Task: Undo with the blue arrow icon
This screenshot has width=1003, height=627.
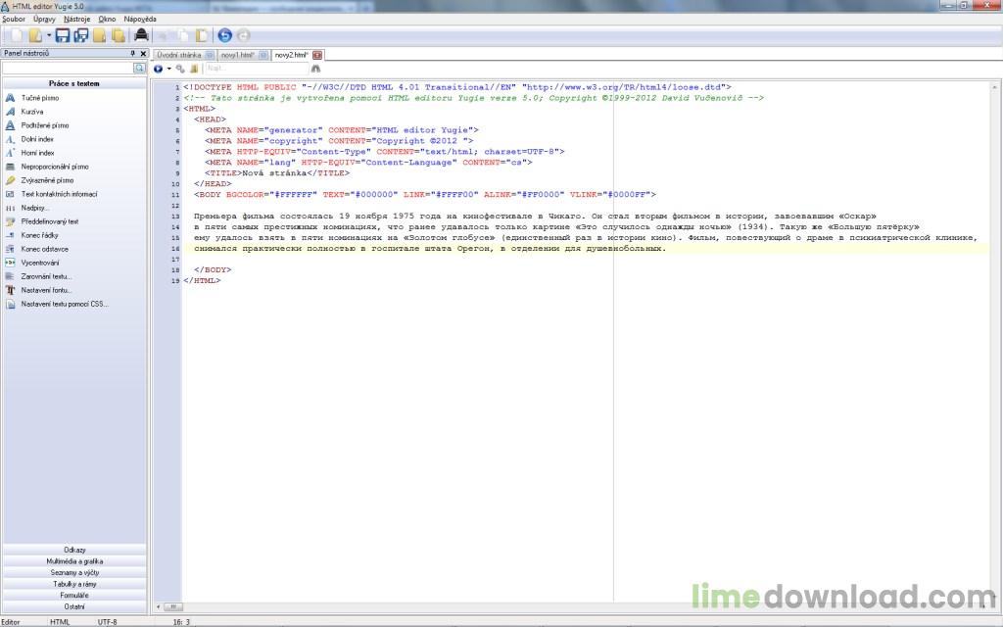Action: coord(224,35)
